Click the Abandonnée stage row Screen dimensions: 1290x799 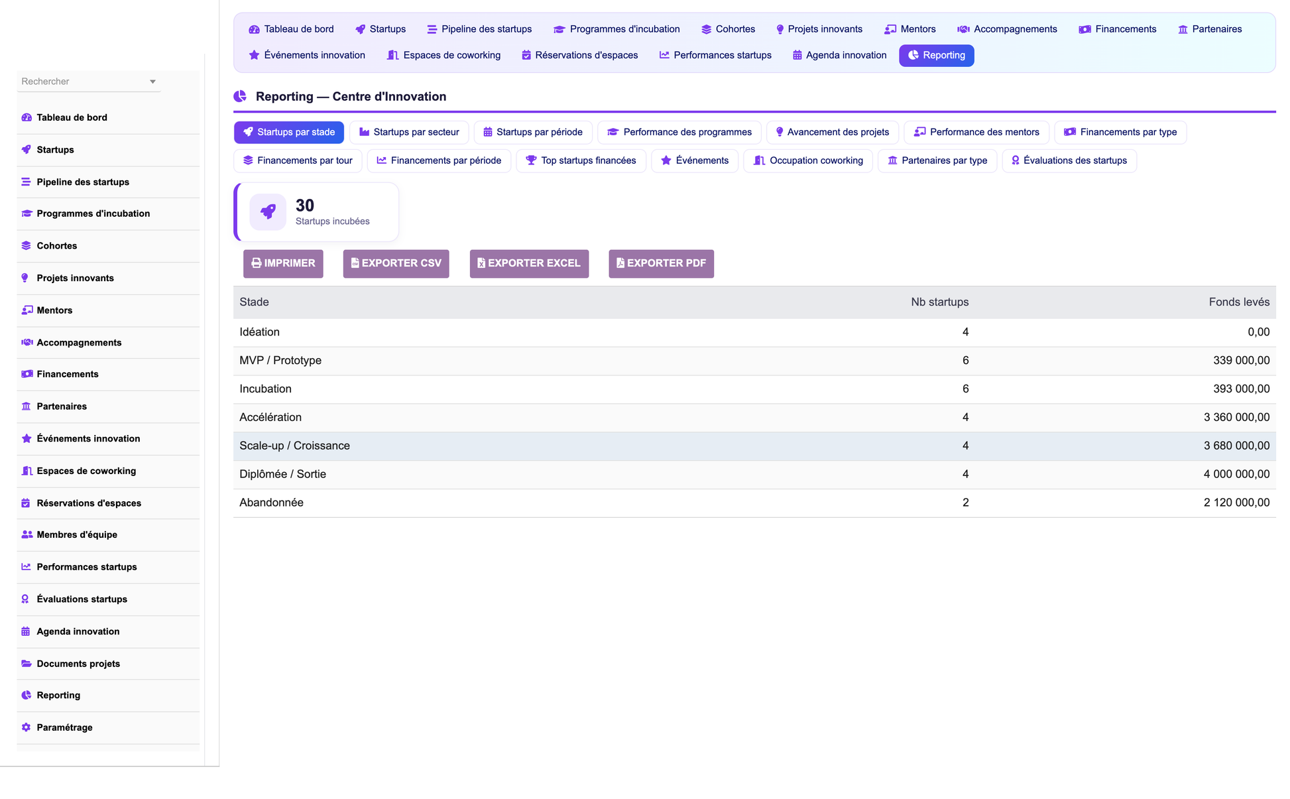(754, 503)
